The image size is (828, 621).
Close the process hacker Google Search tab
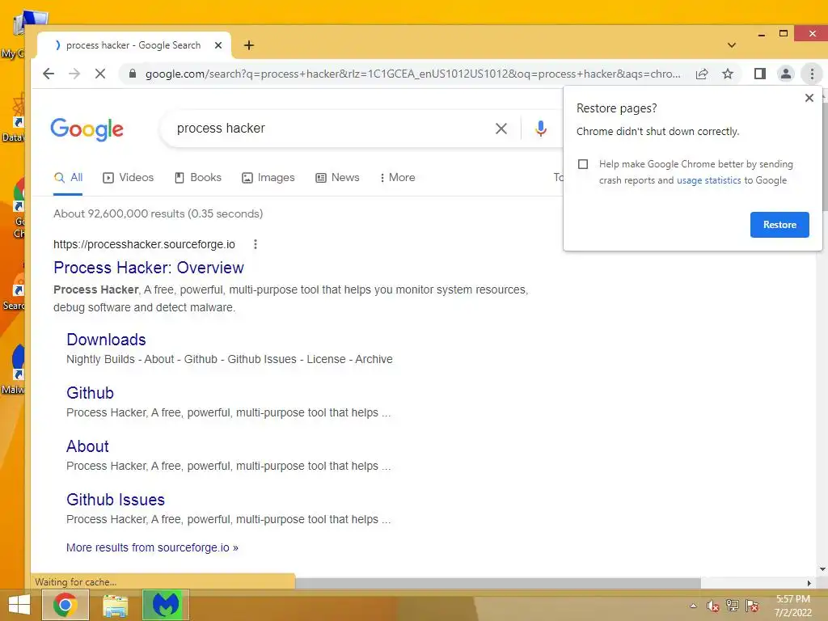pyautogui.click(x=218, y=45)
